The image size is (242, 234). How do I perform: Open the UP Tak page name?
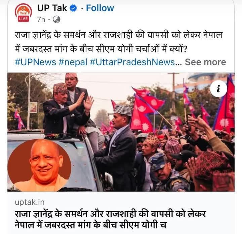[52, 8]
